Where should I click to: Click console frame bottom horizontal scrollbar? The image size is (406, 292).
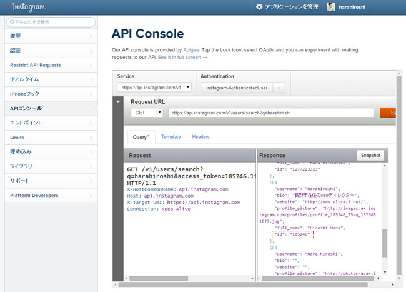point(243,284)
